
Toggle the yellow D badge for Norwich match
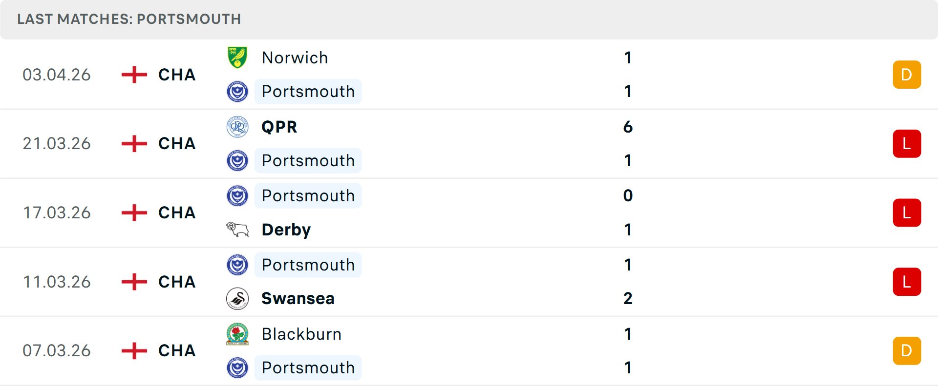pos(907,75)
